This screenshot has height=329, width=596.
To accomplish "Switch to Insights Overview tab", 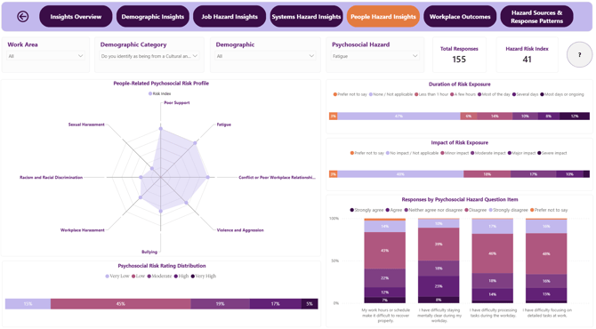I will [76, 16].
